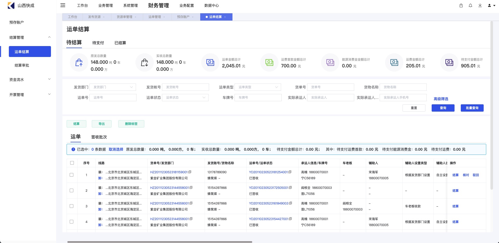Open the 发货部门 dropdown
499x243 pixels.
(113, 87)
